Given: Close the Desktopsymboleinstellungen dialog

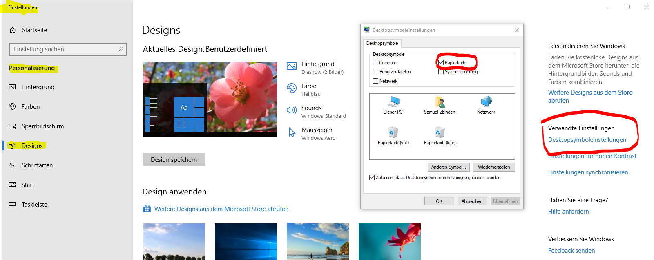Looking at the screenshot, I should (x=517, y=30).
